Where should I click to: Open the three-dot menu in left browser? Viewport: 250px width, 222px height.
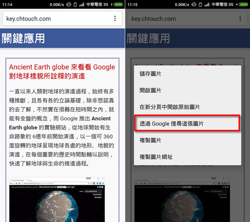point(115,18)
